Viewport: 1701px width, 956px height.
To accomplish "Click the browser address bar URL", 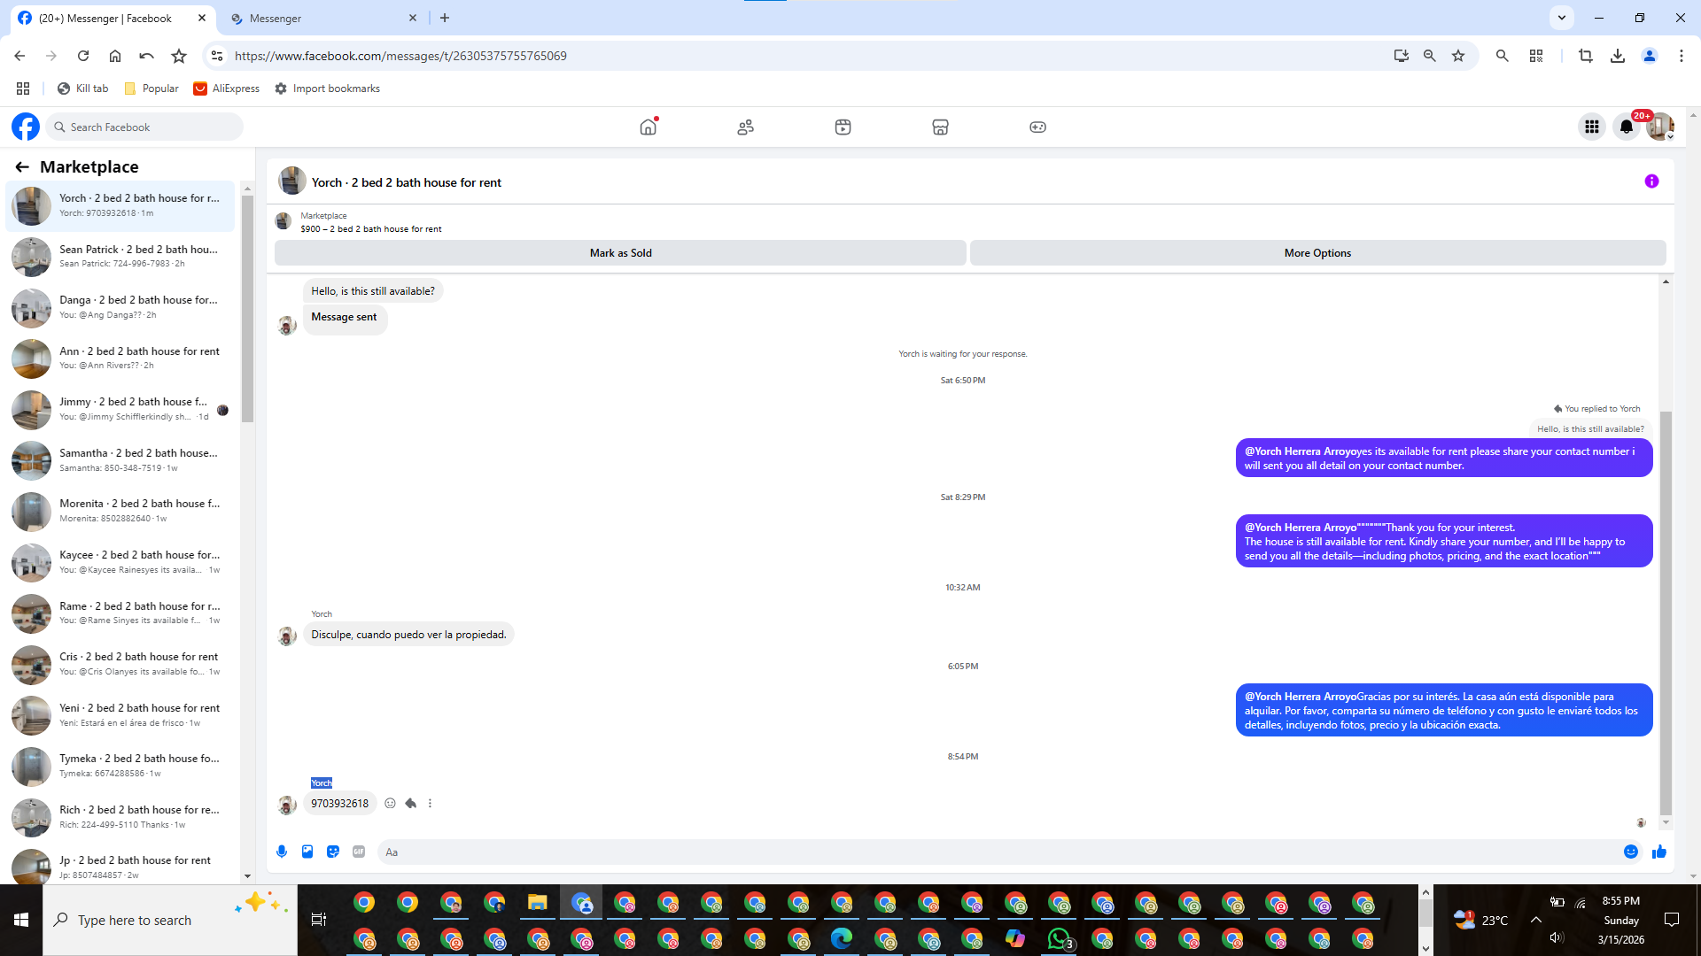I will tap(400, 56).
